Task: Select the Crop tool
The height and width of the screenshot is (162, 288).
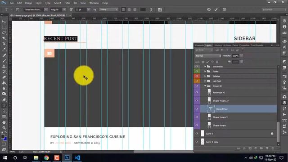Action: 4,44
